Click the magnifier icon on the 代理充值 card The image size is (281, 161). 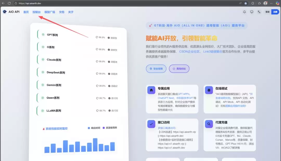[209, 124]
